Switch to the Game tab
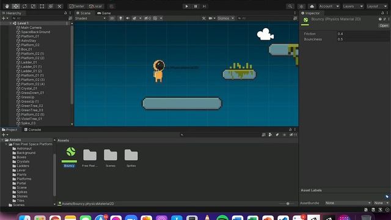The width and height of the screenshot is (391, 220). (x=104, y=13)
